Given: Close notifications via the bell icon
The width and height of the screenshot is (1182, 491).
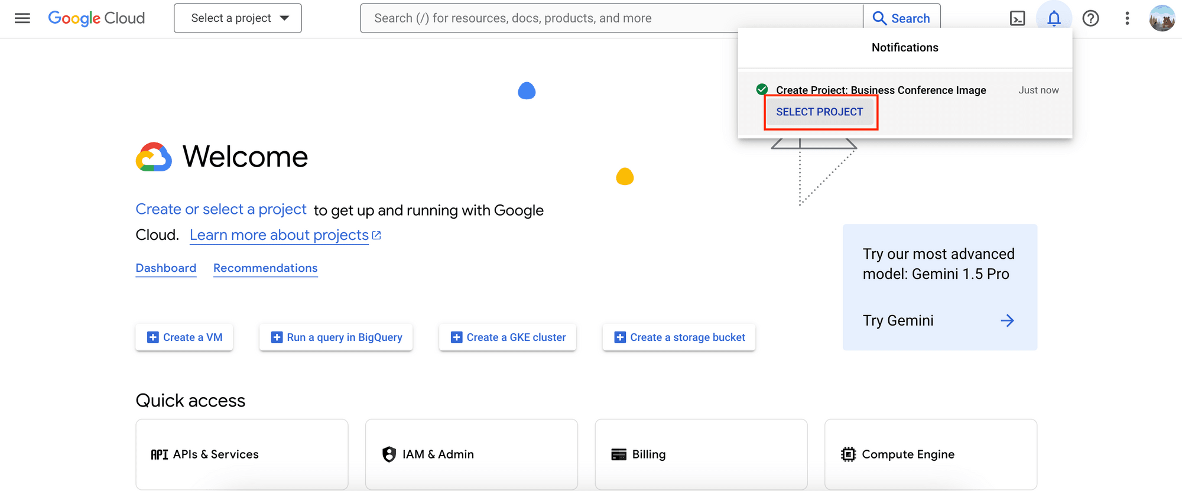Looking at the screenshot, I should click(x=1054, y=18).
